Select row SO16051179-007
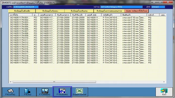Image resolution: width=175 pixels, height=98 pixels. [87, 31]
